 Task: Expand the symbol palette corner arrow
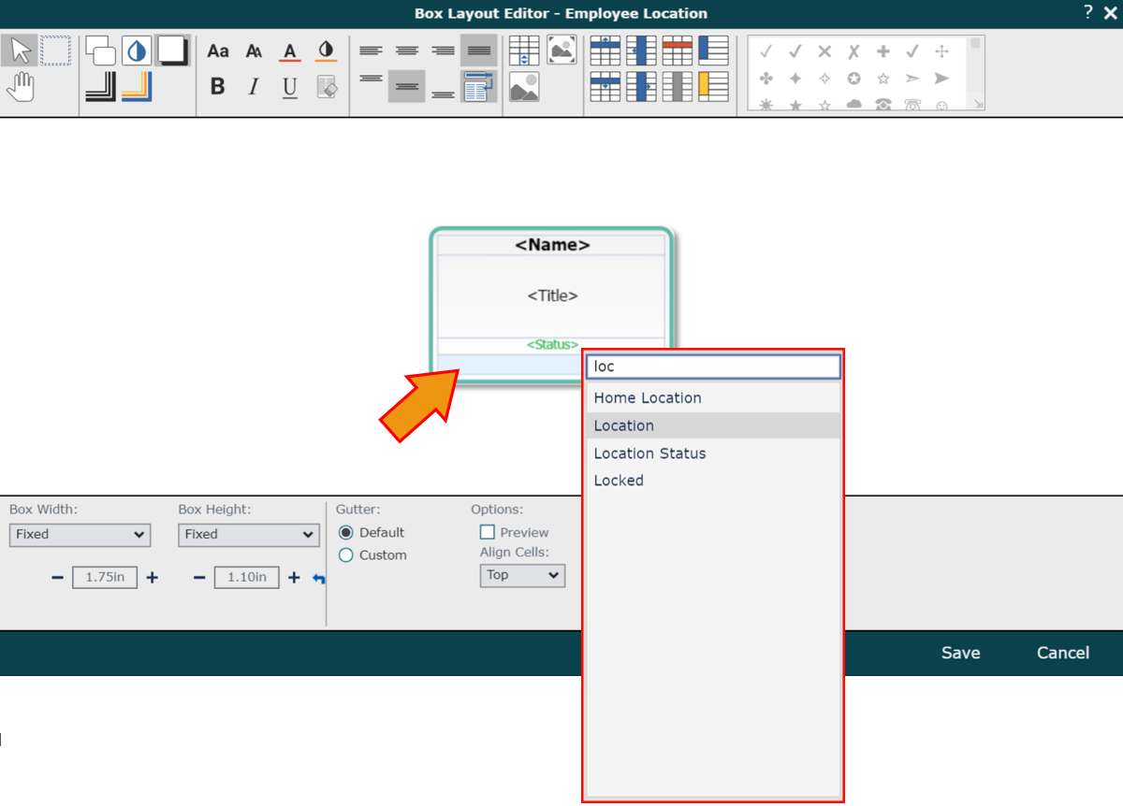pyautogui.click(x=978, y=105)
